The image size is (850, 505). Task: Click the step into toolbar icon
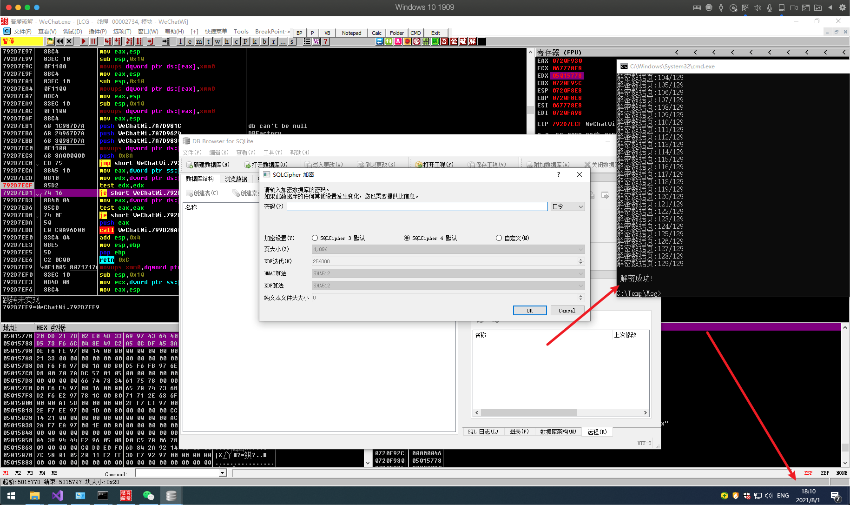point(108,41)
